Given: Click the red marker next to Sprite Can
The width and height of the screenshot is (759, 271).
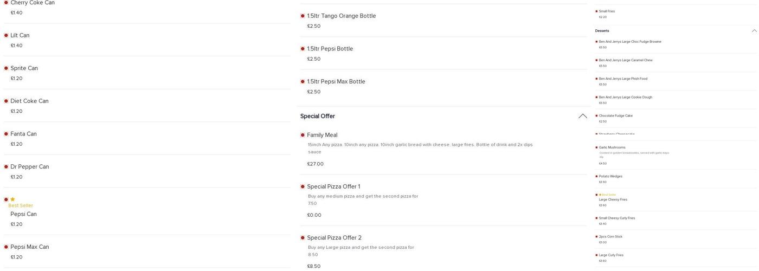Looking at the screenshot, I should click(6, 68).
